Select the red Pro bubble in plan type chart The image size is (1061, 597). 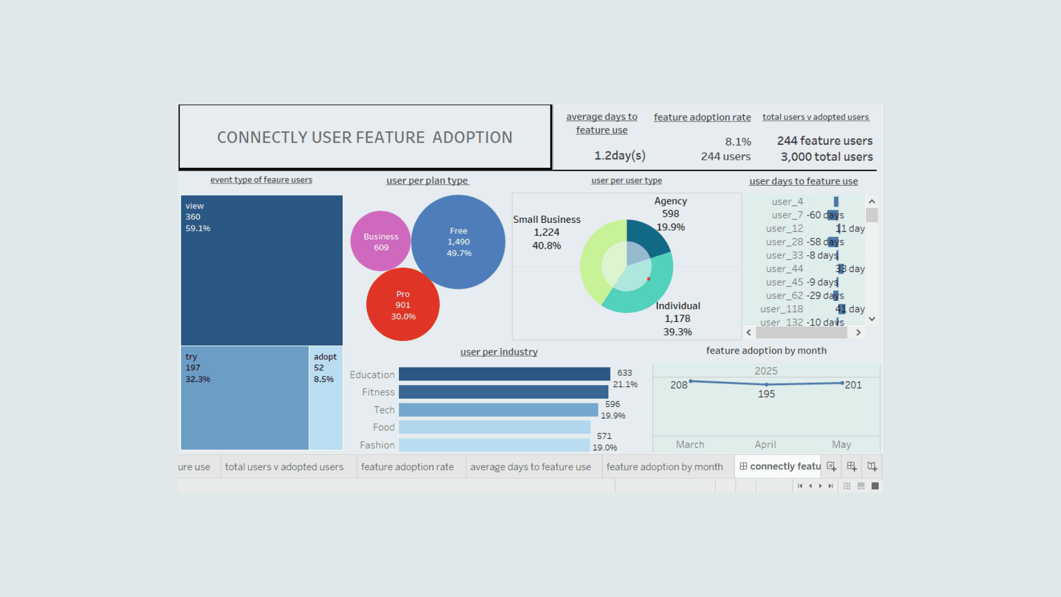[x=402, y=305]
